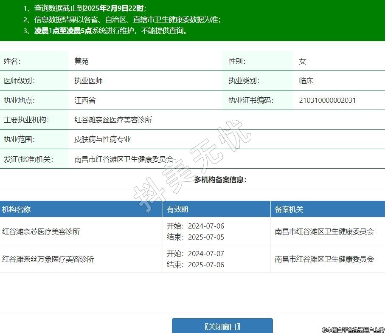Click the 关闭窗口 button
The width and height of the screenshot is (385, 333).
point(222,326)
